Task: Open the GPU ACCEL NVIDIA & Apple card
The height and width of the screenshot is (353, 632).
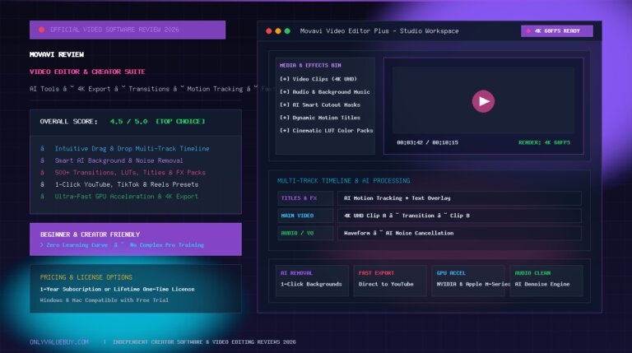Action: [x=468, y=281]
